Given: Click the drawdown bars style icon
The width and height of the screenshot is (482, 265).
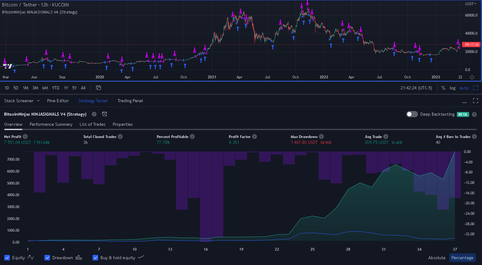Looking at the screenshot, I should 79,258.
